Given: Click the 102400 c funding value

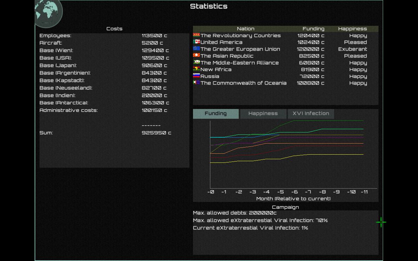Looking at the screenshot, I should tap(311, 42).
